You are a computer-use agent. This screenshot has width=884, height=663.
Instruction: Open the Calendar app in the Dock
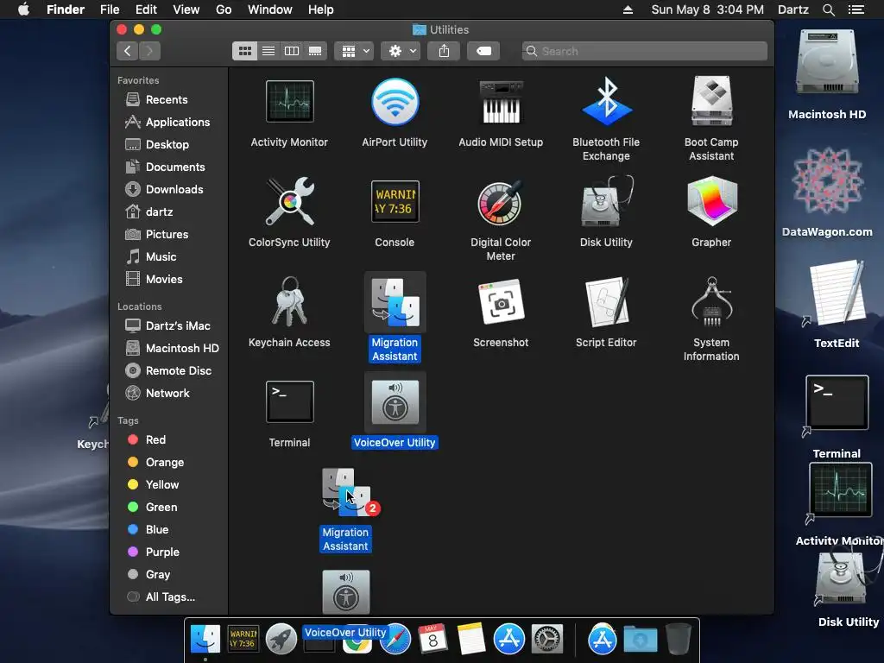[433, 639]
